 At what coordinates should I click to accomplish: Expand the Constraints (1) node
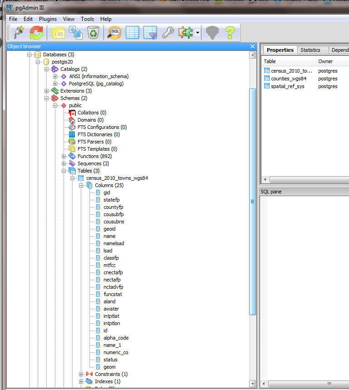(x=81, y=374)
